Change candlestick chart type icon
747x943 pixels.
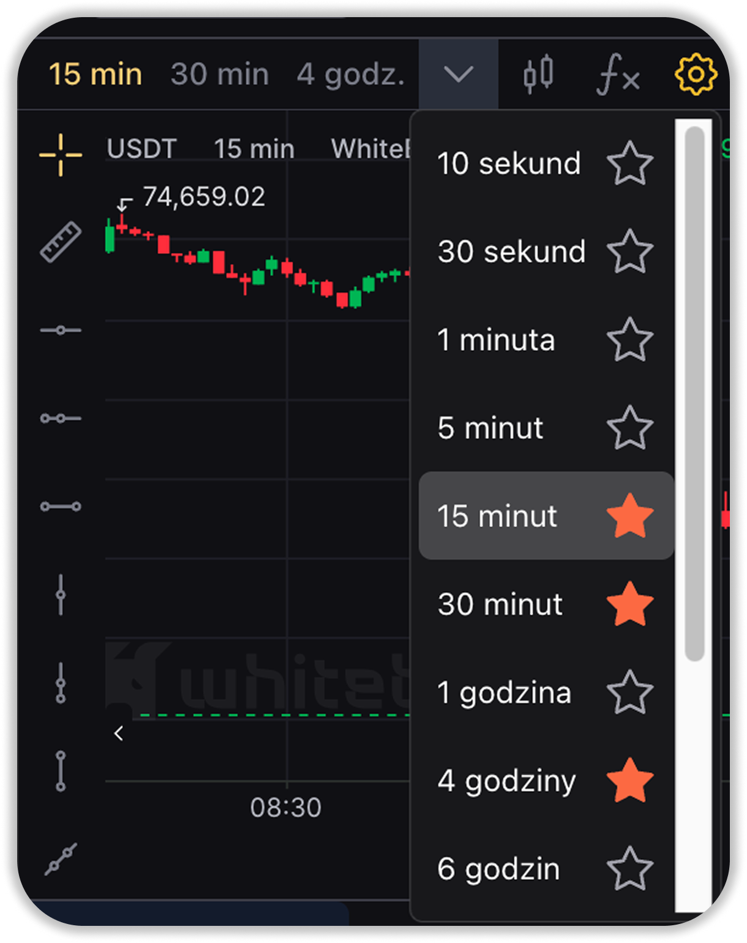538,75
